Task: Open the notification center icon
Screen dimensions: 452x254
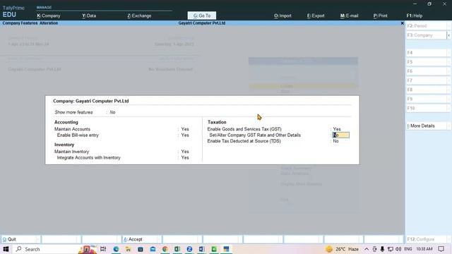Action: pos(441,249)
